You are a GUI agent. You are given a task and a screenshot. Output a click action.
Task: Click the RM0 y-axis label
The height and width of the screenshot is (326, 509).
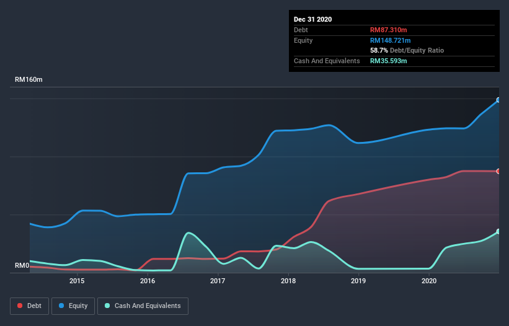point(22,265)
